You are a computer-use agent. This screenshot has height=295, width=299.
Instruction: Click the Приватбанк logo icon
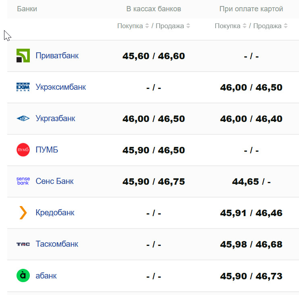point(23,56)
